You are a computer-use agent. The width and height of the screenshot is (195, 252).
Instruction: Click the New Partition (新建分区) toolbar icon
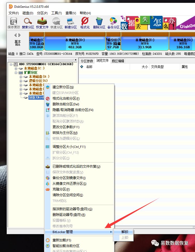71,23
